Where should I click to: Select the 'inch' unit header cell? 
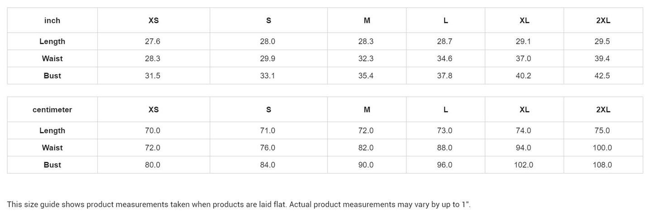tap(52, 20)
